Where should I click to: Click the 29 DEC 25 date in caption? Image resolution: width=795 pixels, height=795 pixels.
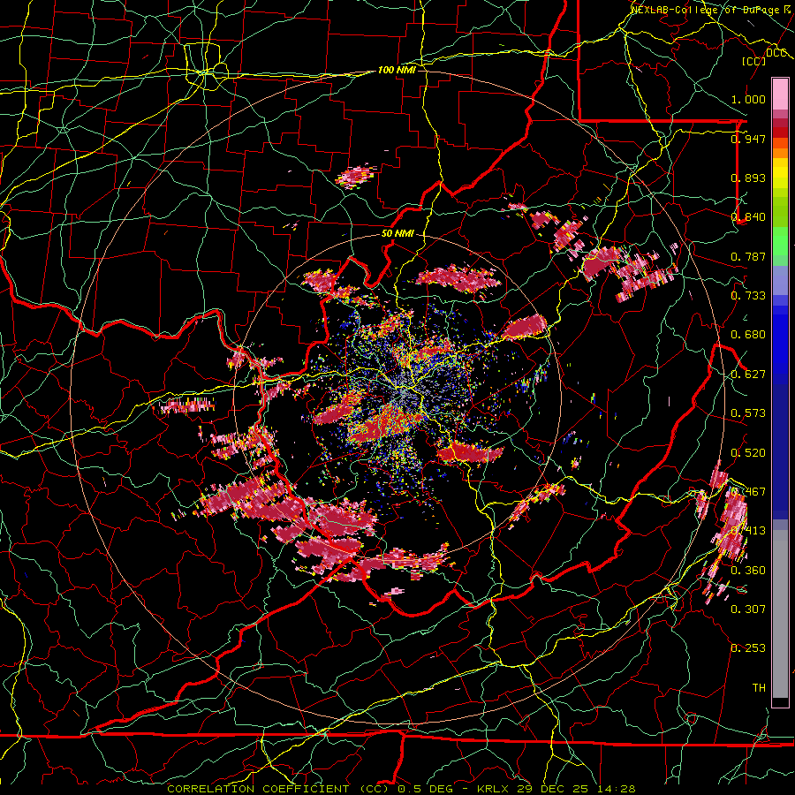(553, 789)
